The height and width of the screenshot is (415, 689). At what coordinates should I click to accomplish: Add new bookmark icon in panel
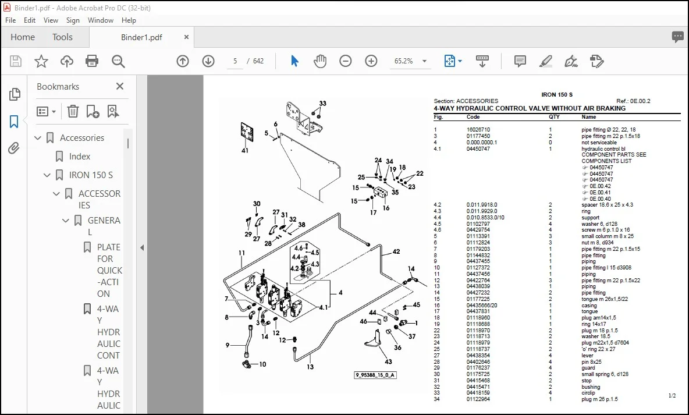click(93, 111)
